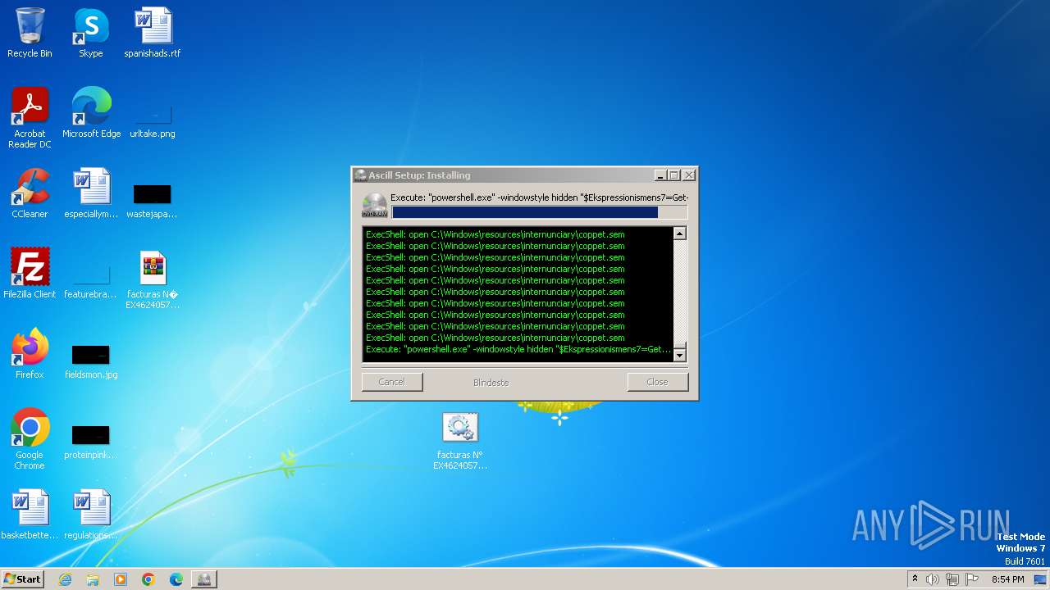Screen dimensions: 1050x590
Task: Click the clock showing 8:54 PM
Action: tap(1007, 579)
